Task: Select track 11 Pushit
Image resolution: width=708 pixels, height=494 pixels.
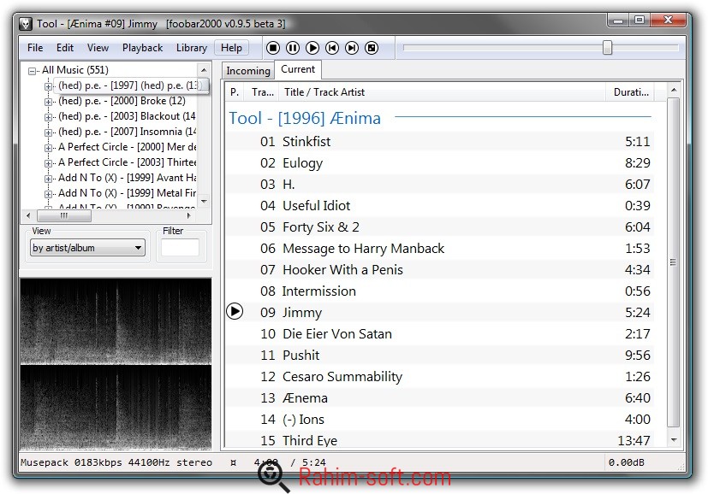Action: 439,356
